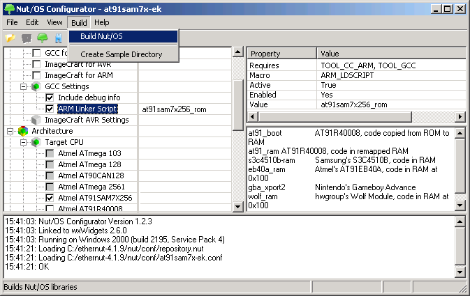The image size is (470, 296).
Task: Open the Edit menu
Action: point(32,22)
